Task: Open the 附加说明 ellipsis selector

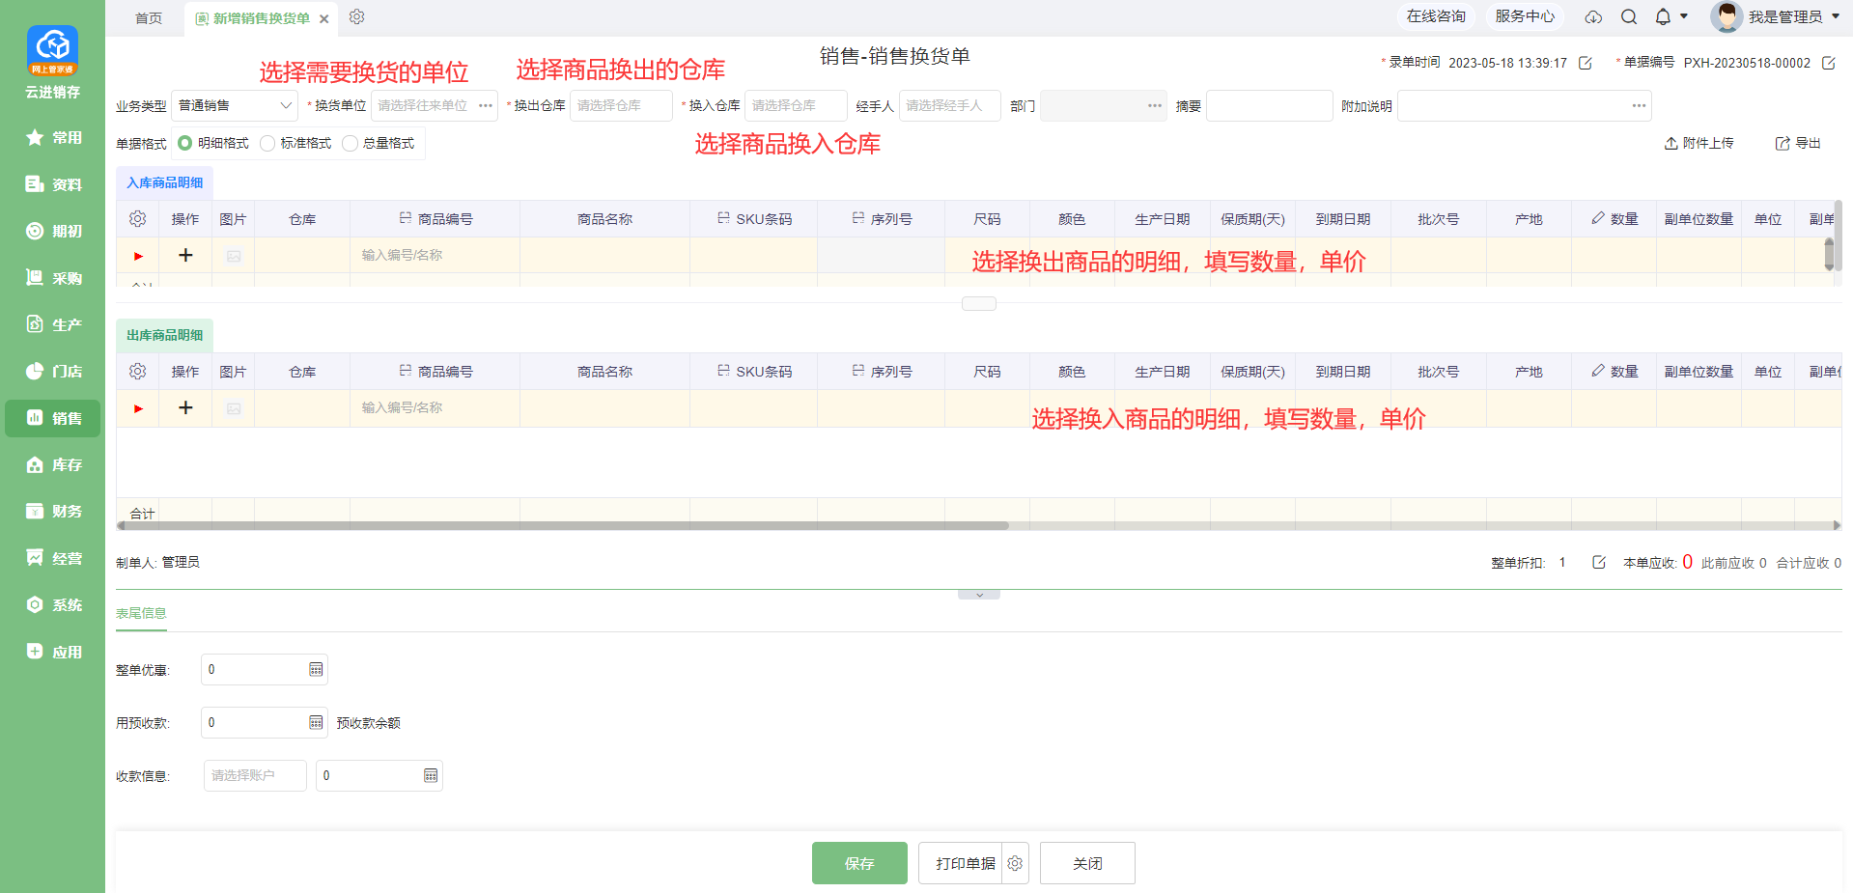Action: point(1639,105)
